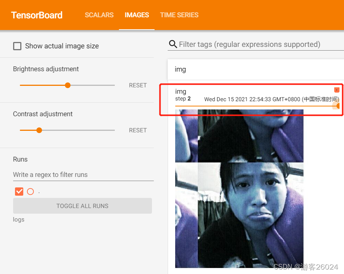344x274 pixels.
Task: Enable Show actual image size checkbox
Action: click(x=17, y=46)
